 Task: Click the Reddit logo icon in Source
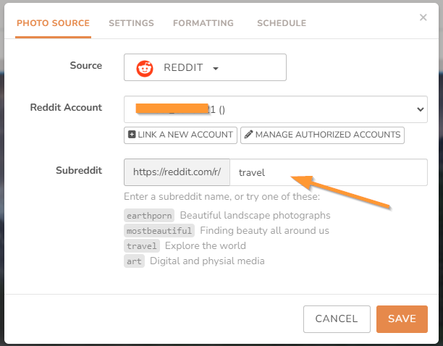point(145,68)
